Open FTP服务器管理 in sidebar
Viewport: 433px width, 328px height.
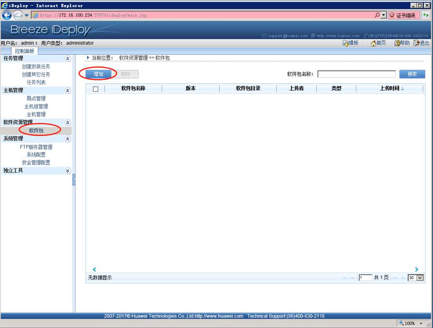[x=36, y=147]
